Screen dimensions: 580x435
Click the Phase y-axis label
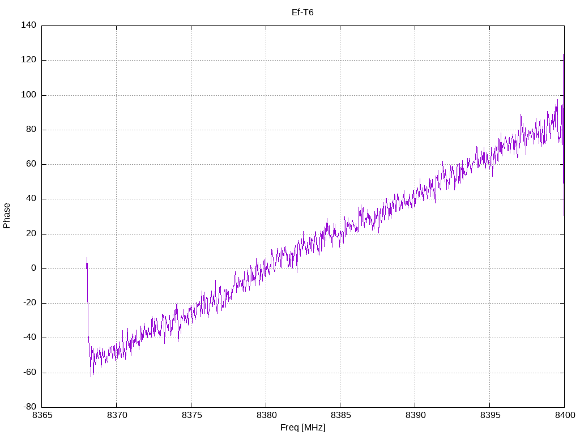tap(7, 216)
